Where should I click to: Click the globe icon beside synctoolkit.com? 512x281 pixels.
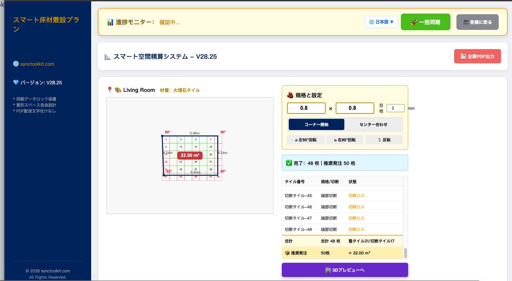click(16, 64)
